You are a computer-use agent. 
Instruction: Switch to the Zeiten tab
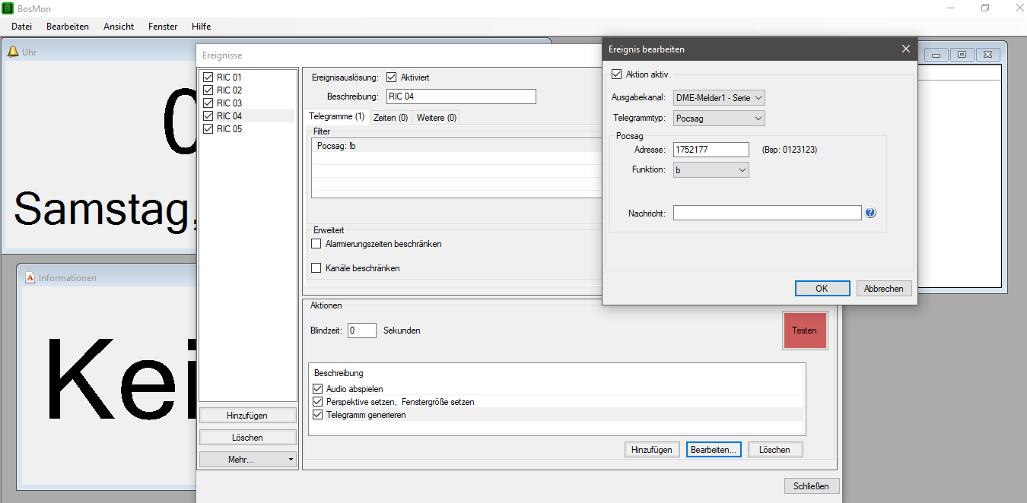pyautogui.click(x=390, y=117)
